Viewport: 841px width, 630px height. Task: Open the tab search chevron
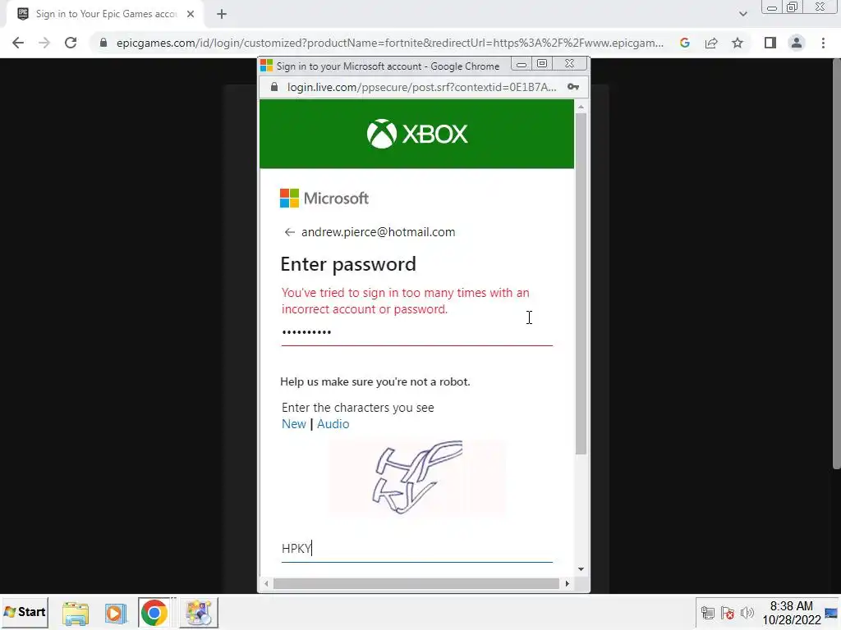(x=742, y=14)
